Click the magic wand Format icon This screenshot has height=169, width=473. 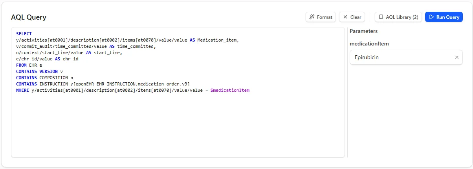312,17
